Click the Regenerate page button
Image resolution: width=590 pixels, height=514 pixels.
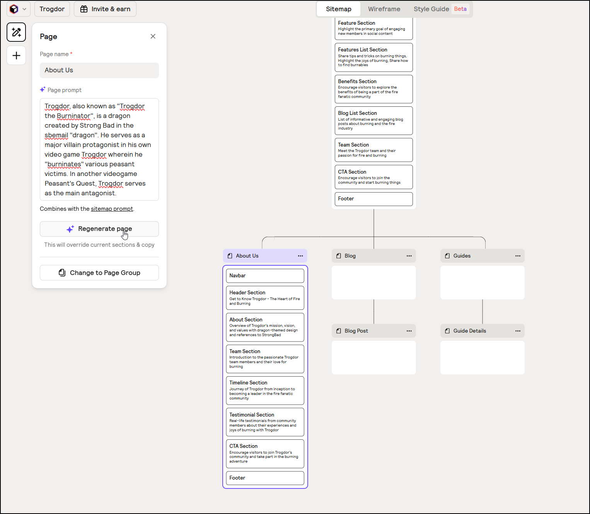pos(99,229)
